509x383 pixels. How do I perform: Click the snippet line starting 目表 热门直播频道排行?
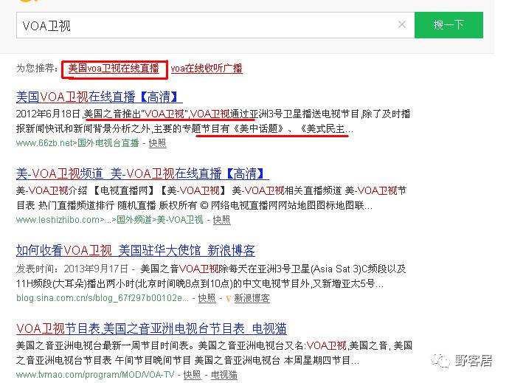point(194,205)
